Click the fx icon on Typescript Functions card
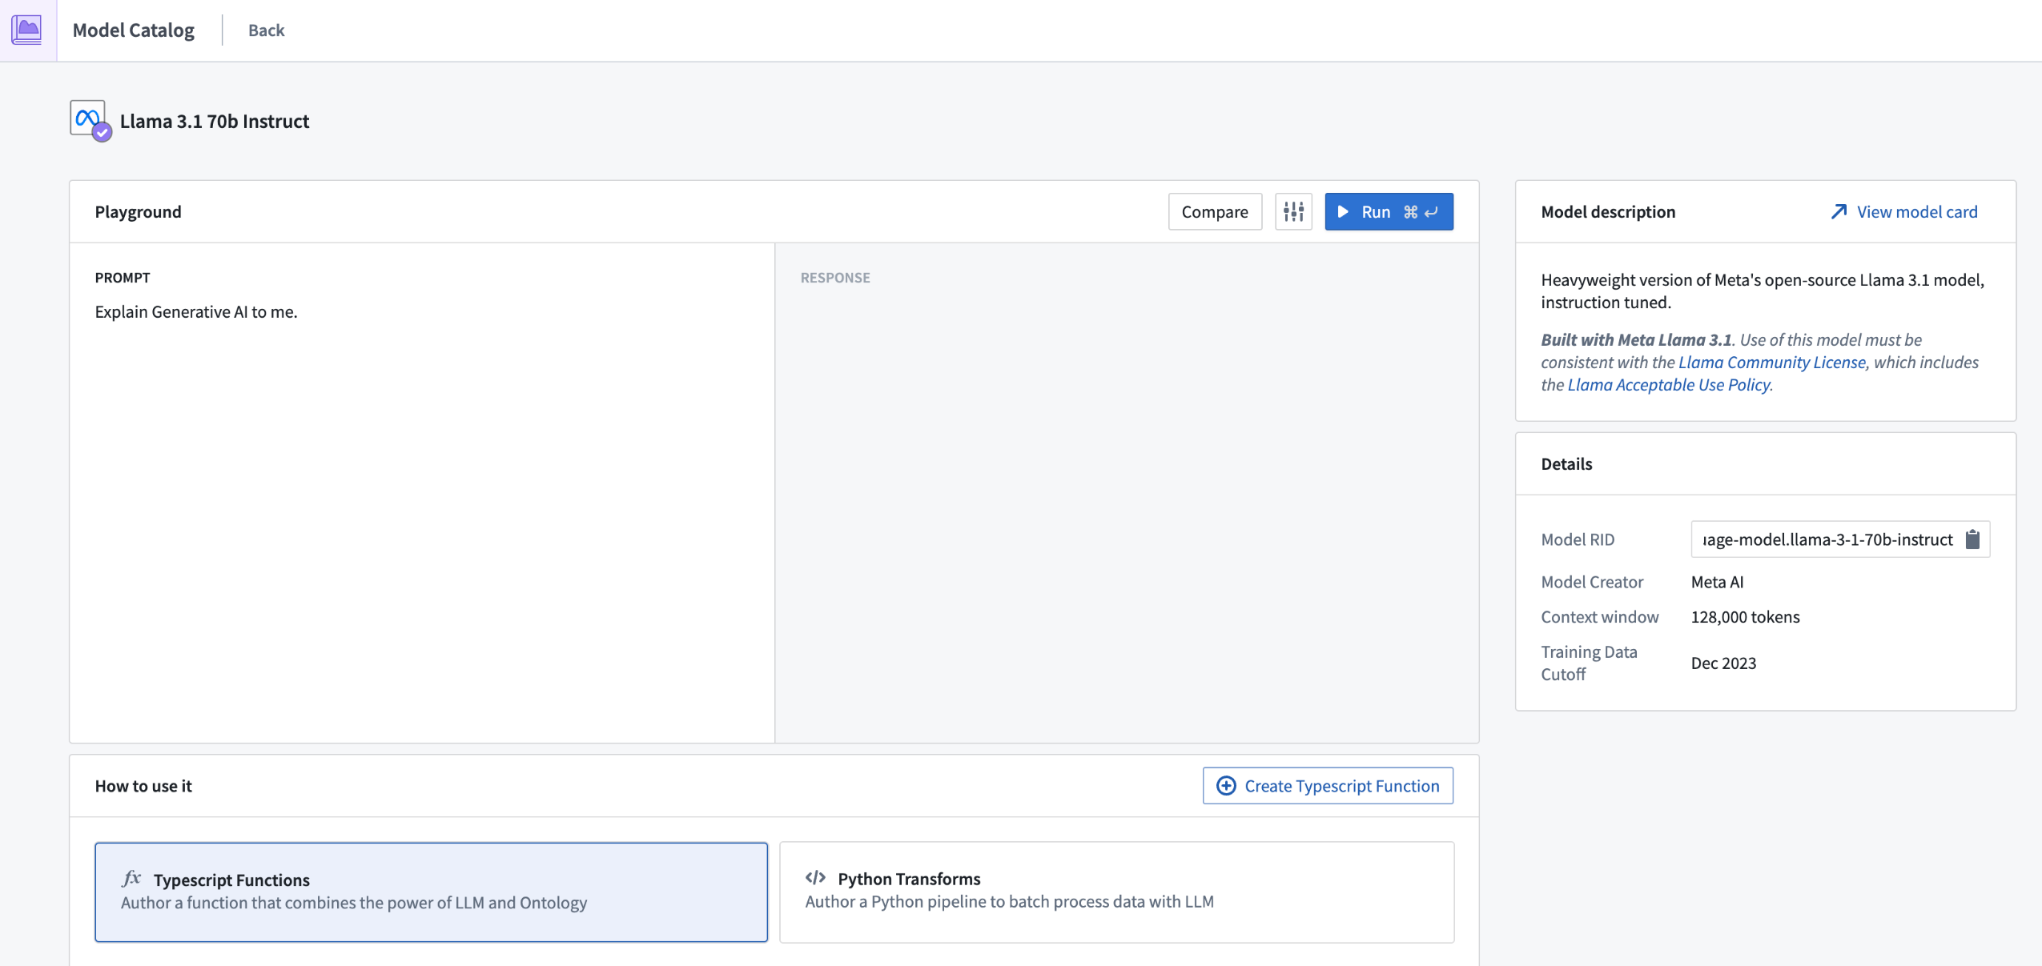 131,879
